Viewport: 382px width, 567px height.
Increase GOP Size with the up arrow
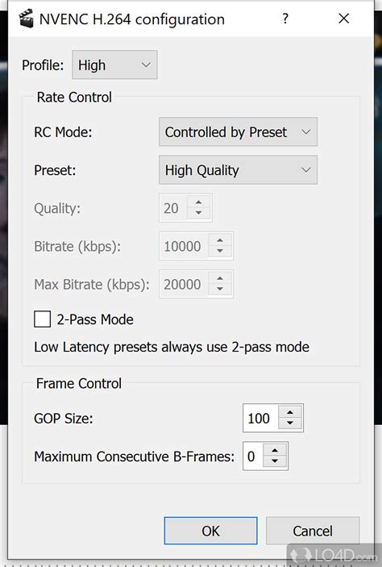[290, 412]
